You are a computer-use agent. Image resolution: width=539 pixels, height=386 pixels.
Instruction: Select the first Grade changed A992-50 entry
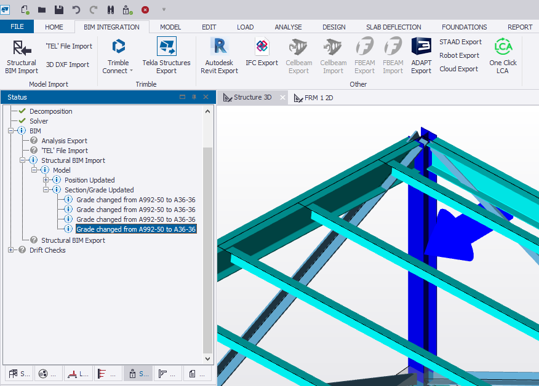[135, 200]
